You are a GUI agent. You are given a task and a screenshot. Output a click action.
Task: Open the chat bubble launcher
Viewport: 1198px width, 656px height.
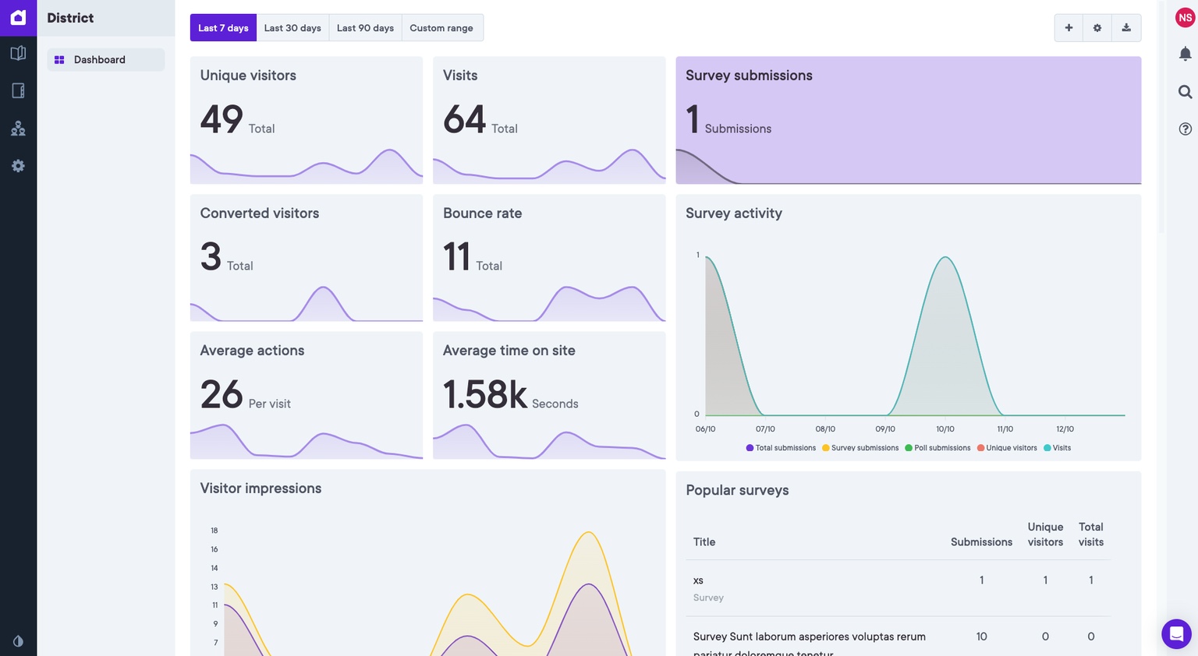1176,633
